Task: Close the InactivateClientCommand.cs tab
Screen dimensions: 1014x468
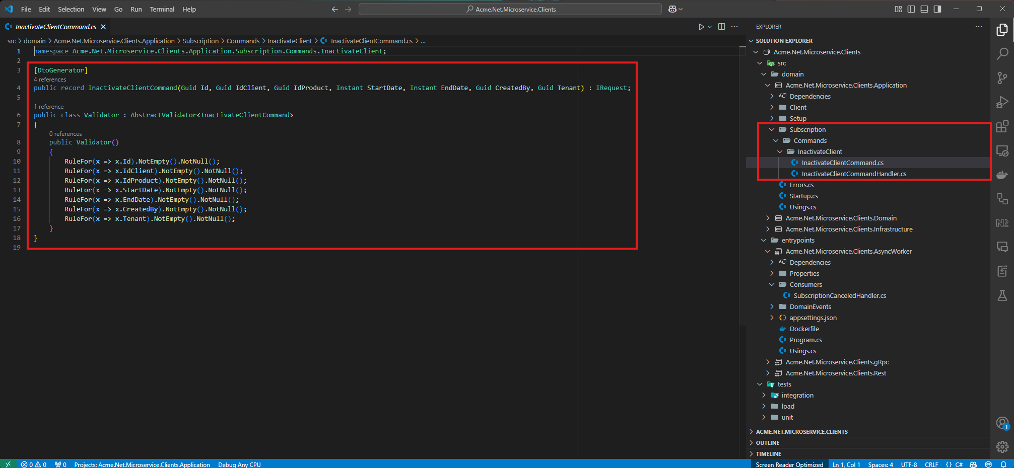Action: [x=103, y=27]
